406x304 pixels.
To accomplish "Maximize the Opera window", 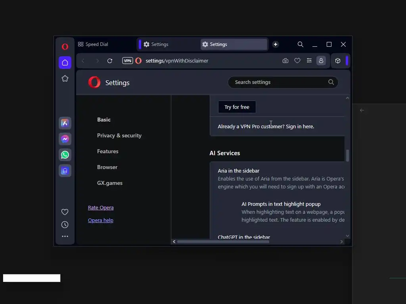I will point(329,44).
